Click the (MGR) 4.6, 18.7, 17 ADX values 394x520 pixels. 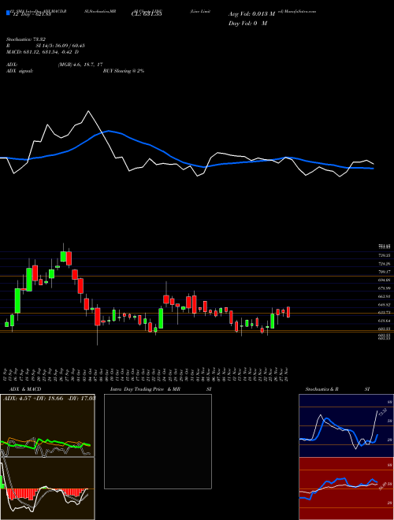(80, 65)
